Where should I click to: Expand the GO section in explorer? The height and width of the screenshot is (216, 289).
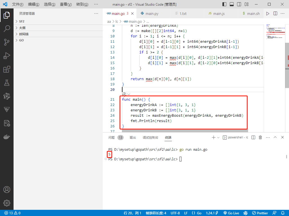click(x=58, y=40)
